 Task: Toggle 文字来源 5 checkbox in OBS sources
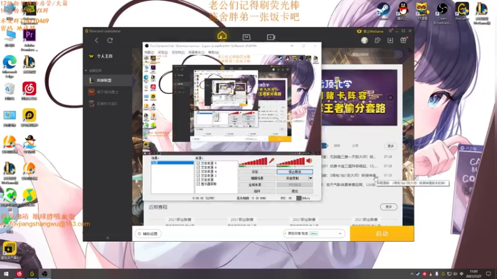(198, 163)
